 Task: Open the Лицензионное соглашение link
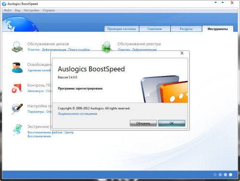pos(77,114)
